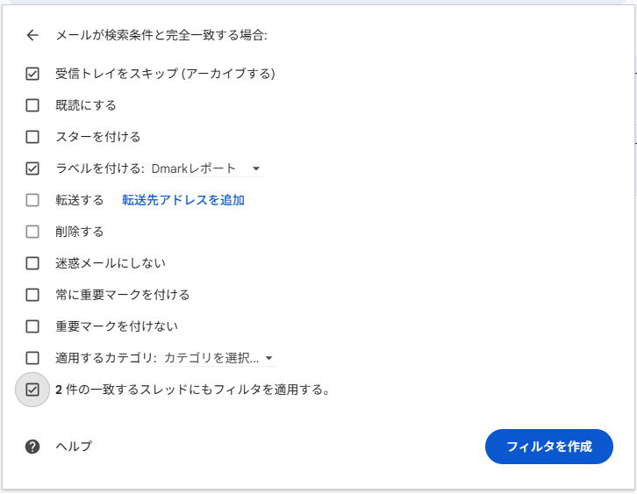Check the スターを付ける checkbox
The image size is (637, 494).
pos(32,137)
